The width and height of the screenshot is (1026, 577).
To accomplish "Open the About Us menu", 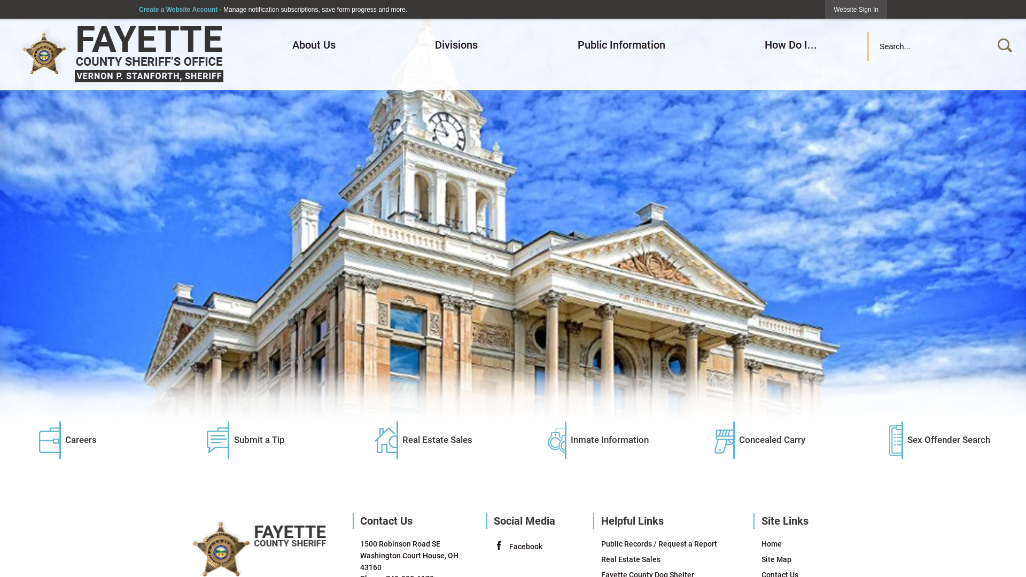I will tap(314, 45).
